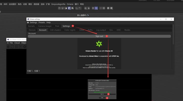The width and height of the screenshot is (183, 101).
Task: Click the L-shaped axis icon in the top toolbar
Action: pyautogui.click(x=77, y=8)
